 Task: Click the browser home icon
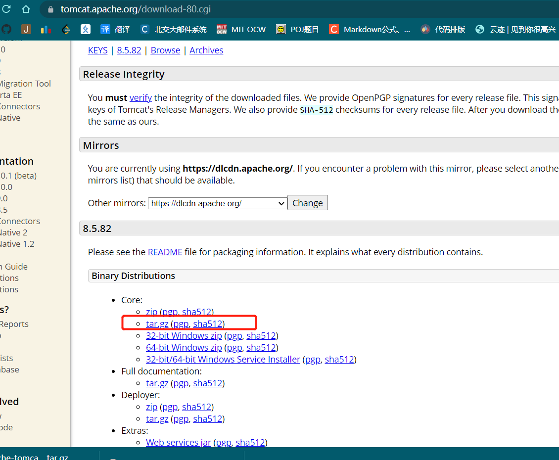point(26,9)
